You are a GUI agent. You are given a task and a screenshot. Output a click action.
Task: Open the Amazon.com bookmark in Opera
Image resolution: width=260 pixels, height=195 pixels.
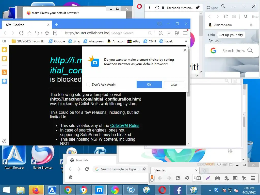point(220,25)
